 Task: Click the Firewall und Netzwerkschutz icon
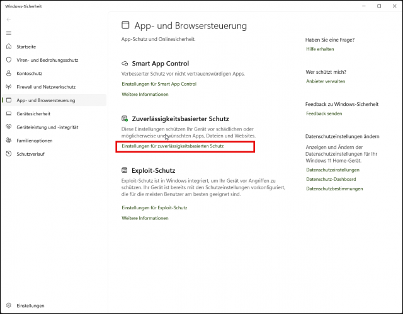coord(9,86)
